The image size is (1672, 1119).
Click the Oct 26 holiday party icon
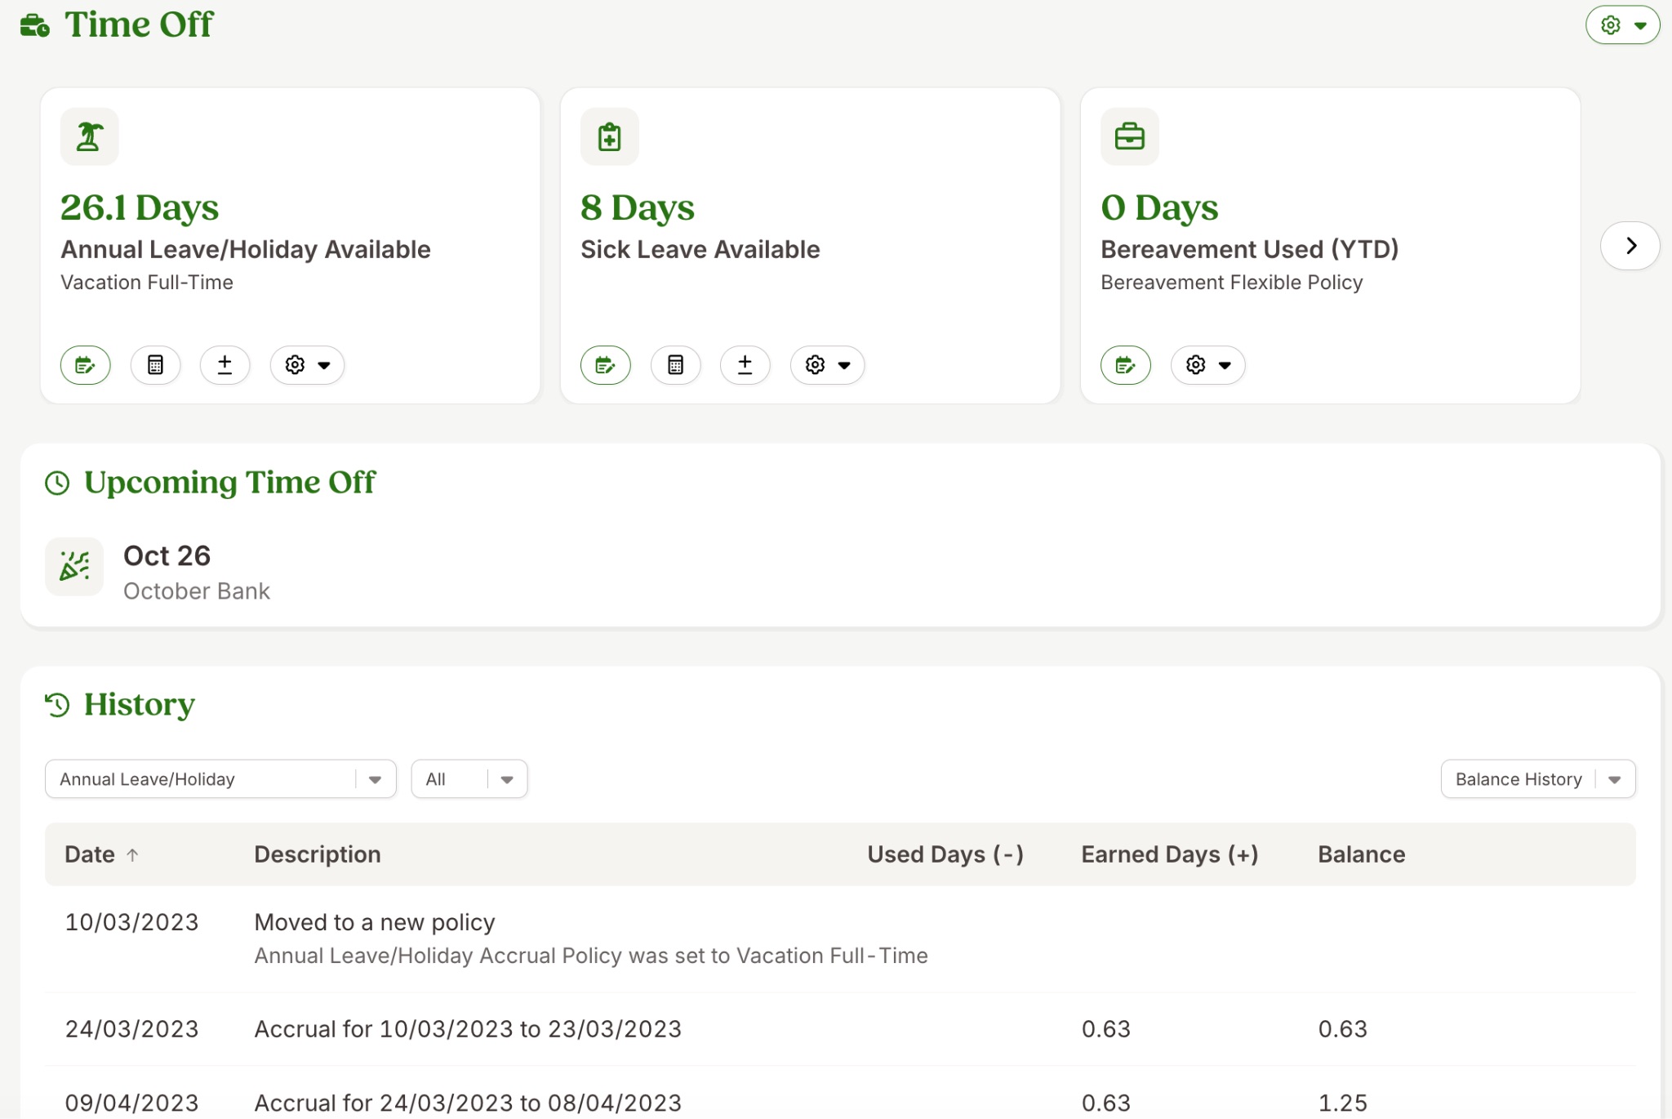click(74, 567)
